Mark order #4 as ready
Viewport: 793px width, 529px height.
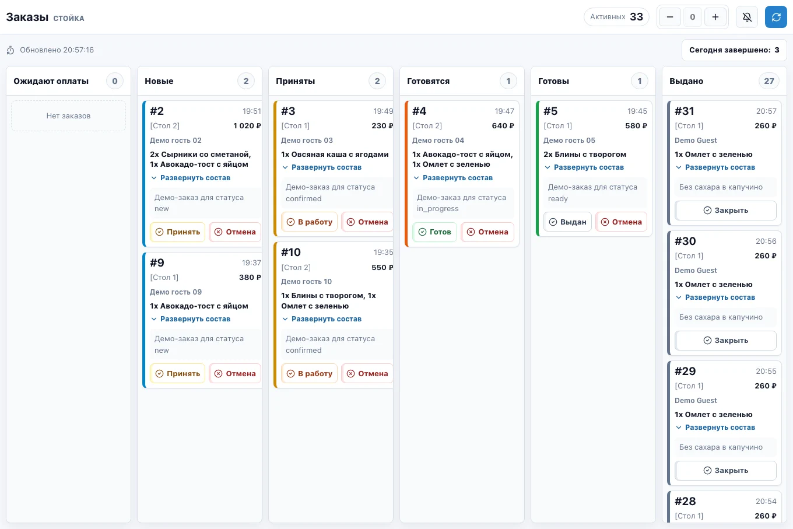click(434, 232)
